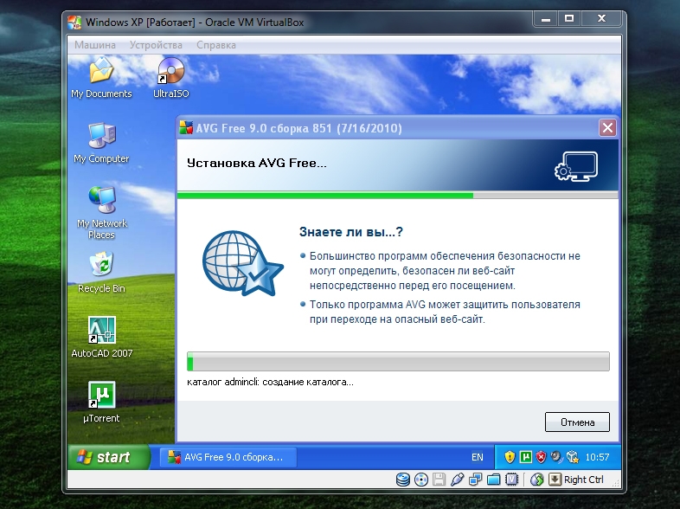Select the My Documents folder icon
This screenshot has width=680, height=509.
coord(101,71)
